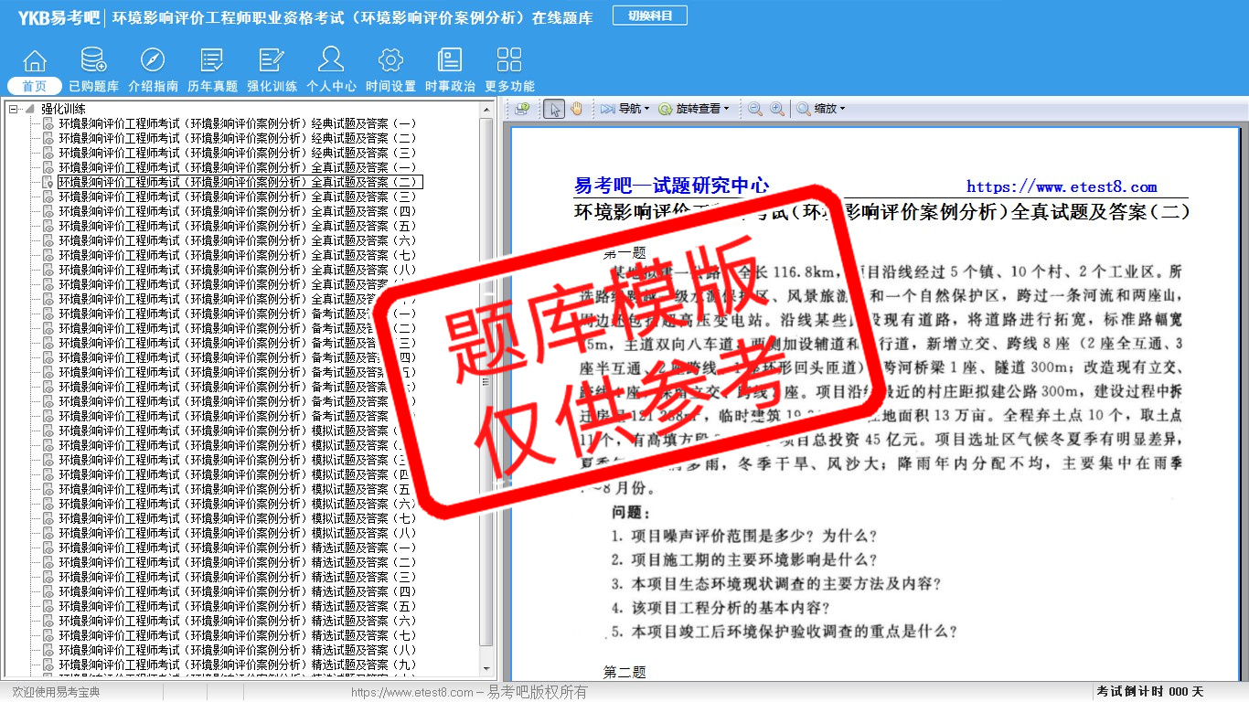This screenshot has height=702, width=1249.
Task: Collapse the 强化训练 tree root node
Action: pos(14,110)
